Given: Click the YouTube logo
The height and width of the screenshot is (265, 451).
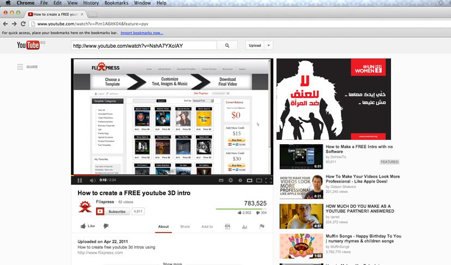Looking at the screenshot, I should [28, 45].
